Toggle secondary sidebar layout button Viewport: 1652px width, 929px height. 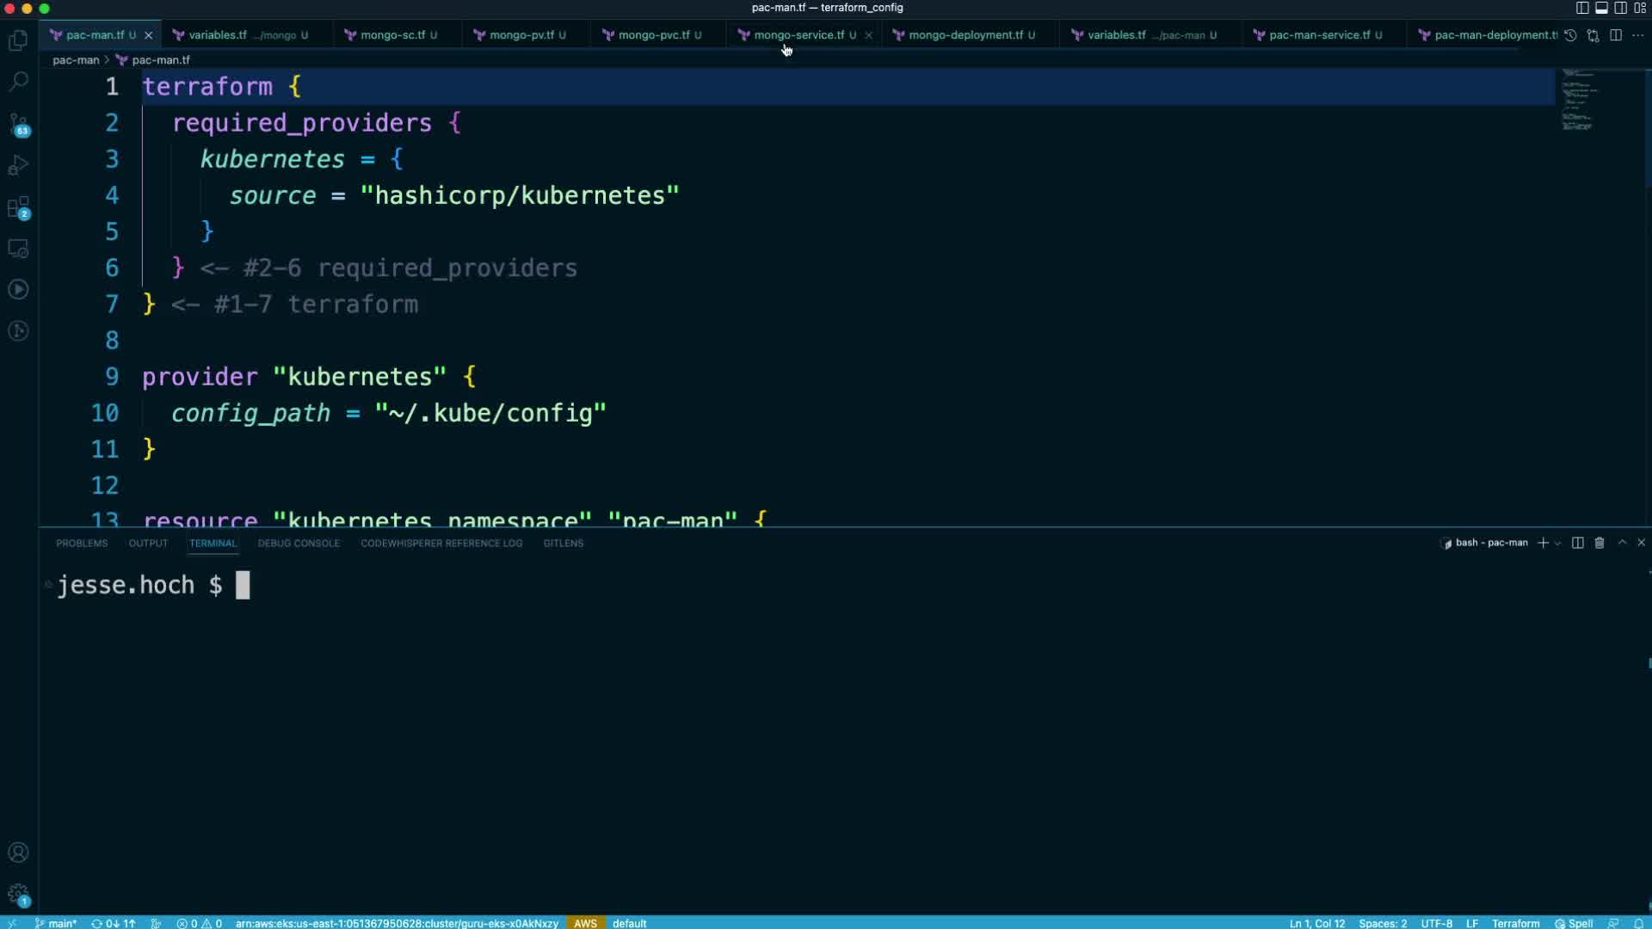tap(1620, 8)
